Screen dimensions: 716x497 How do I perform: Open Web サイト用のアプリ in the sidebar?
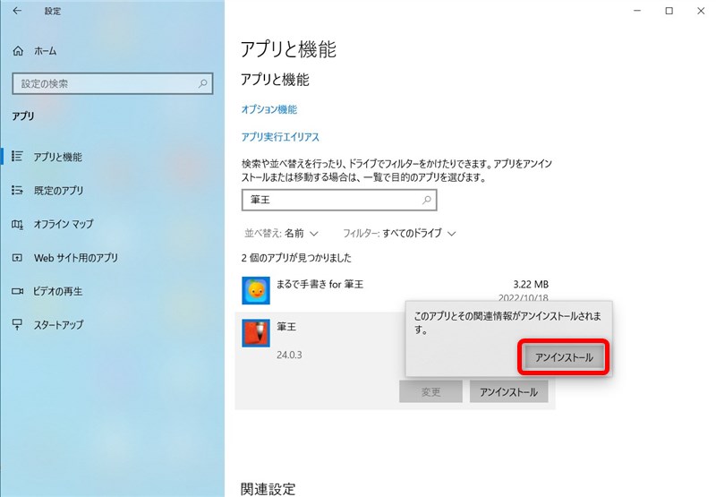coord(76,258)
